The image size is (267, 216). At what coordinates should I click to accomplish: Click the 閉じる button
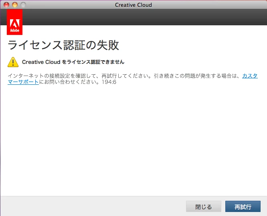[x=204, y=206]
